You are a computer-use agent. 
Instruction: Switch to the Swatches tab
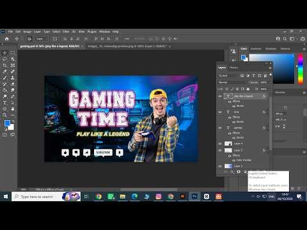[256, 49]
